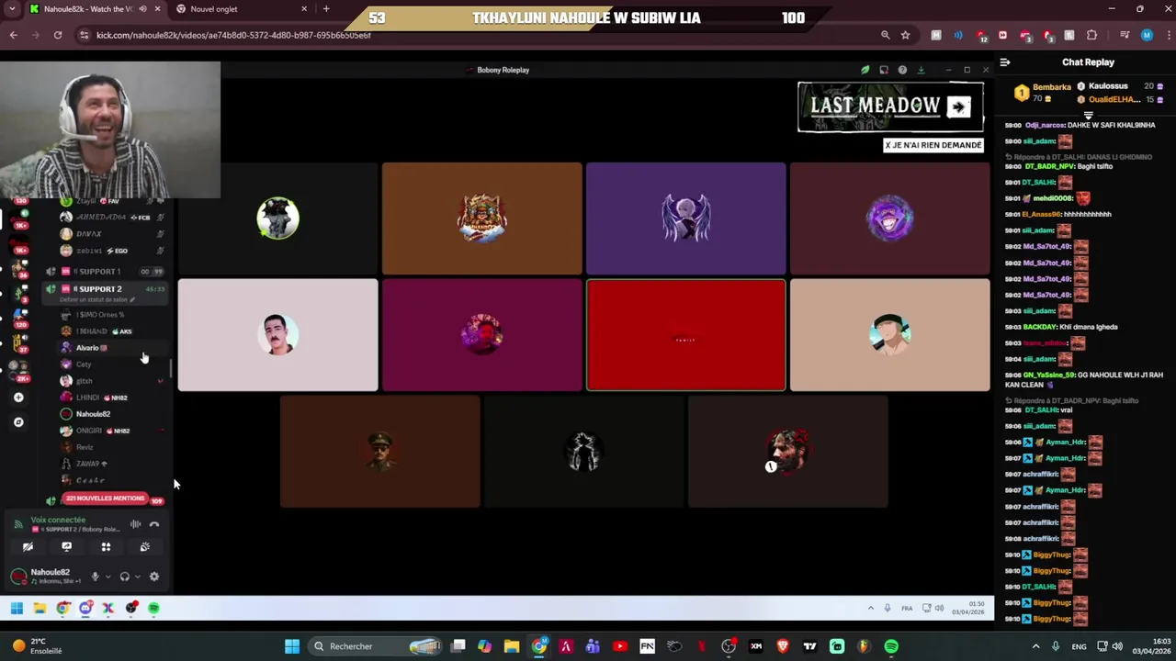1176x661 pixels.
Task: Click user Cety in voice list
Action: click(x=84, y=364)
